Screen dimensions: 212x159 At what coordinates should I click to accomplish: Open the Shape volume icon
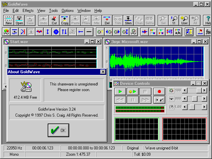[133, 32]
